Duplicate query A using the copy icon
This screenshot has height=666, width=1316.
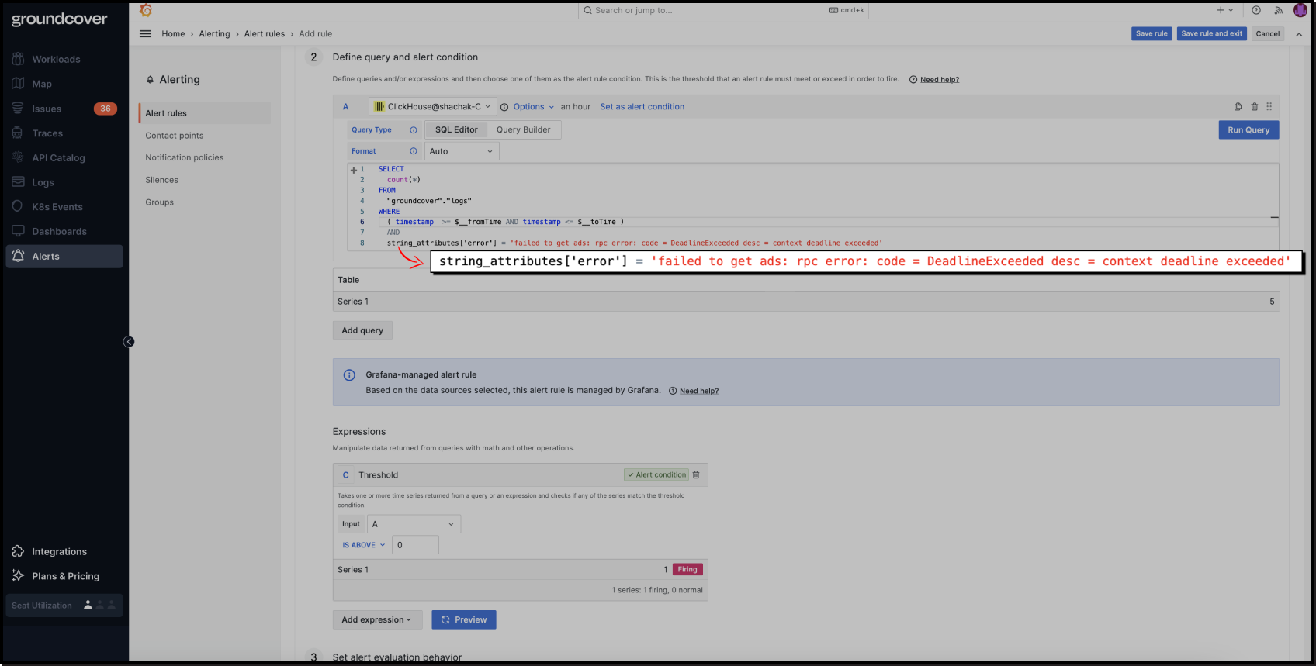[x=1238, y=107]
